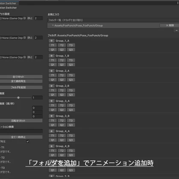Screen dimensions: 179x179
Task: Delete folder with the × 削除 button
Action: [x=170, y=25]
